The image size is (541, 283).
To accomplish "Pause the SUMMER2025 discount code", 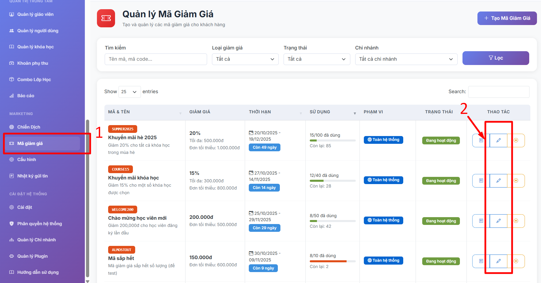I will (516, 140).
